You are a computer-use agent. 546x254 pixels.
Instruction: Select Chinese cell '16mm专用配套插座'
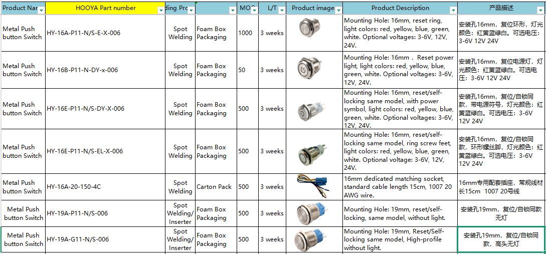[x=501, y=187]
